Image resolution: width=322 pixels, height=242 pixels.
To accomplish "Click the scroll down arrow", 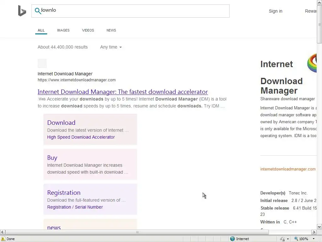I will (319, 227).
